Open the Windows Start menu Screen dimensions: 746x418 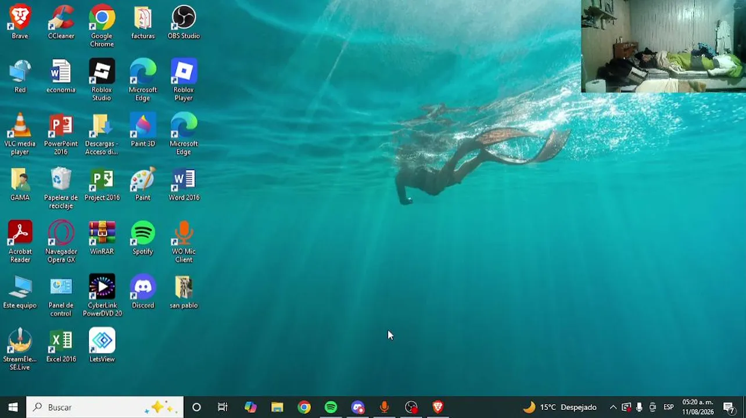coord(13,407)
